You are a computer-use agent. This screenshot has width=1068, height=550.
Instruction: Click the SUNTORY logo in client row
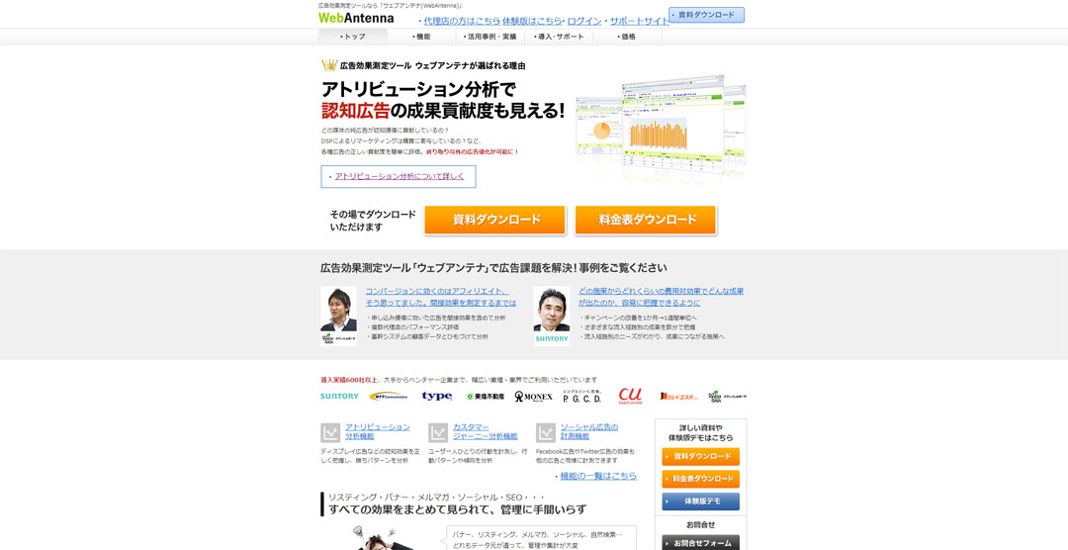click(x=339, y=396)
